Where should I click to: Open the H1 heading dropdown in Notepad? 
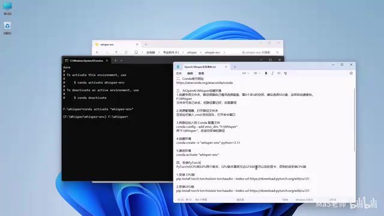[245, 73]
